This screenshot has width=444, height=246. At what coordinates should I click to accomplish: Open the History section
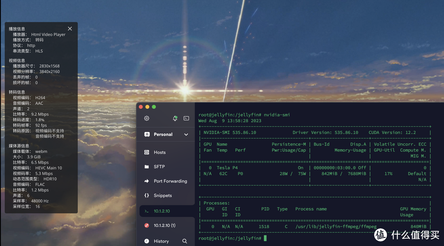pyautogui.click(x=161, y=241)
